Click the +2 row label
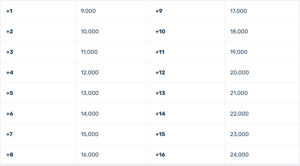 point(9,32)
